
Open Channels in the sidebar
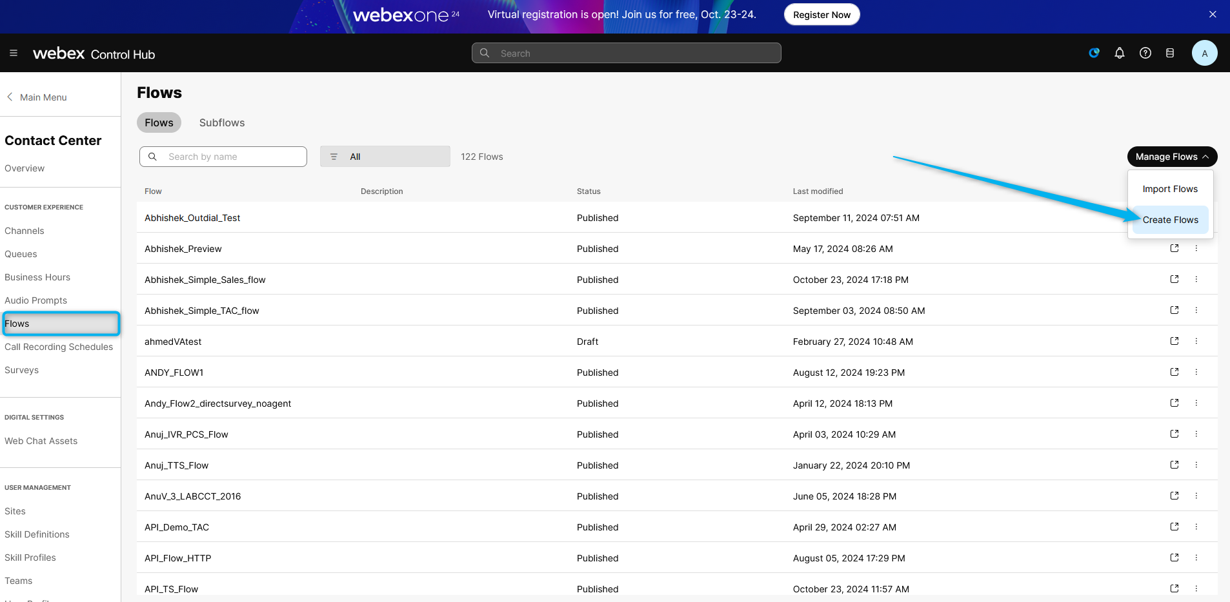25,231
